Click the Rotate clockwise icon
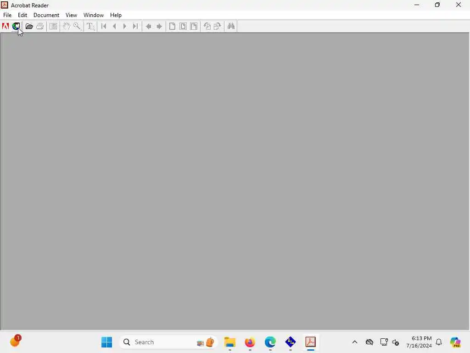 tap(217, 26)
